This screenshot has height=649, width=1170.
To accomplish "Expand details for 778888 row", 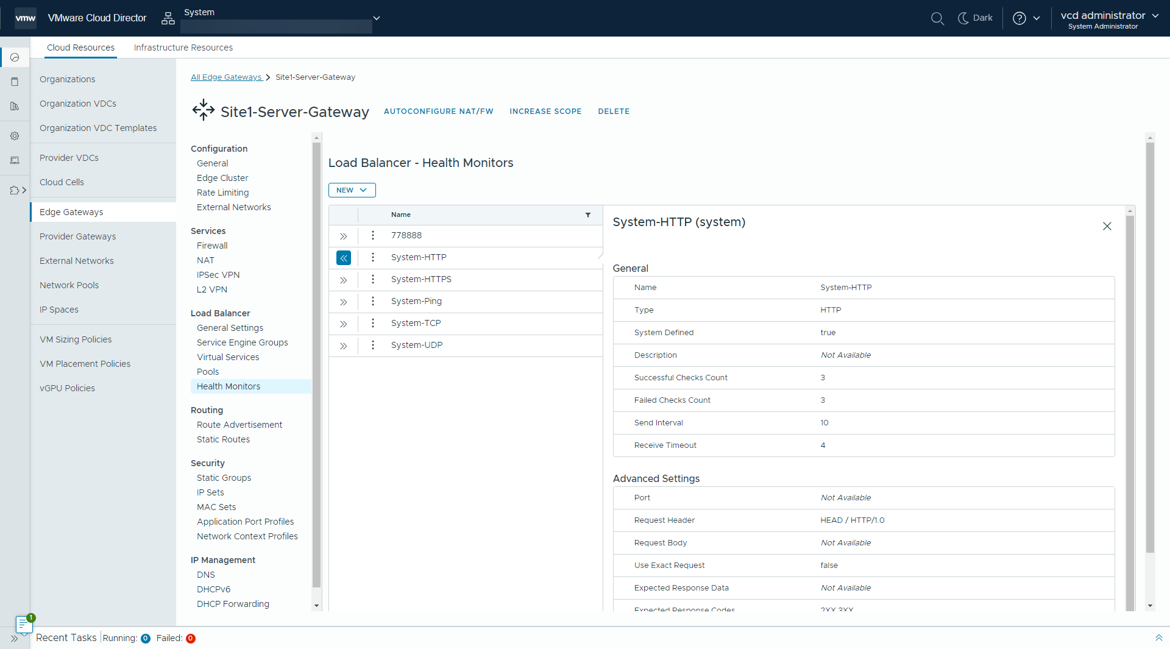I will (x=344, y=236).
